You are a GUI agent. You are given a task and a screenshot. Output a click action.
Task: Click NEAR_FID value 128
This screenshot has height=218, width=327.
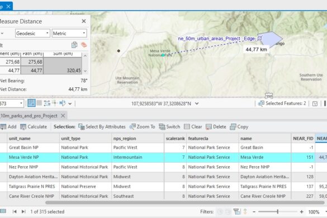(x=303, y=177)
